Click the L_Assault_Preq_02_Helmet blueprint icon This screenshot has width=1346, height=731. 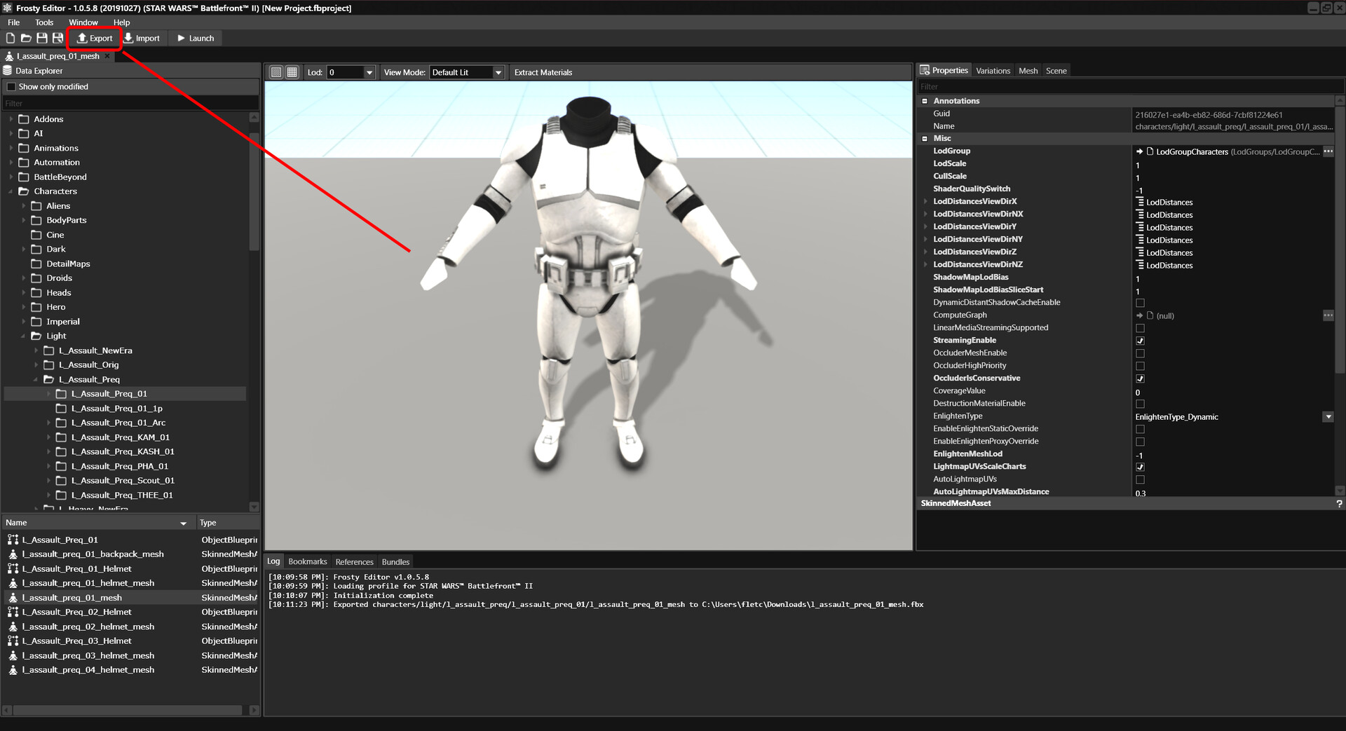(x=13, y=612)
